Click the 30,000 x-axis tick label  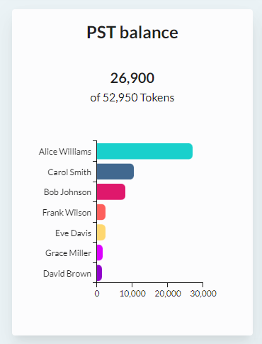pyautogui.click(x=203, y=294)
